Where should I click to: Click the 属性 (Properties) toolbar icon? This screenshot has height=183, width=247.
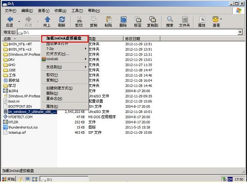click(202, 21)
